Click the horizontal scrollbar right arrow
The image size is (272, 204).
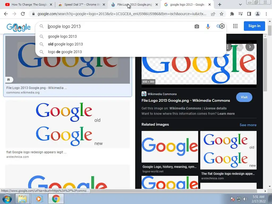(x=265, y=191)
